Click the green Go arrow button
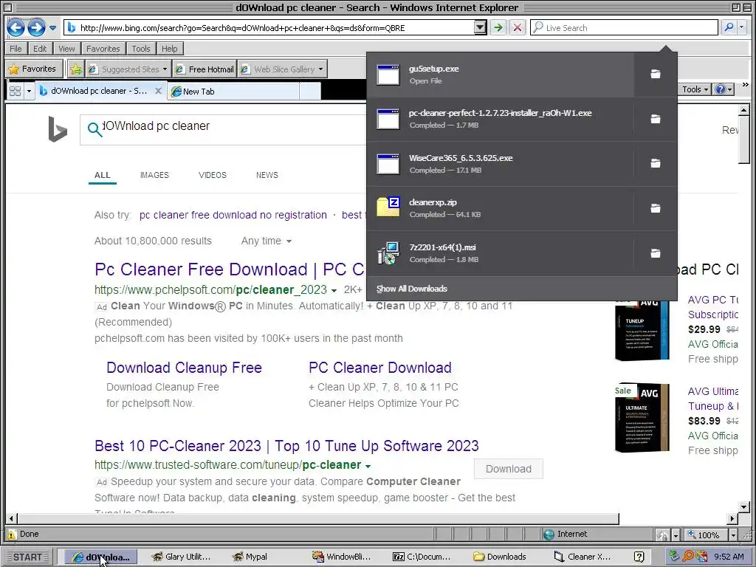Image resolution: width=756 pixels, height=567 pixels. (x=498, y=27)
